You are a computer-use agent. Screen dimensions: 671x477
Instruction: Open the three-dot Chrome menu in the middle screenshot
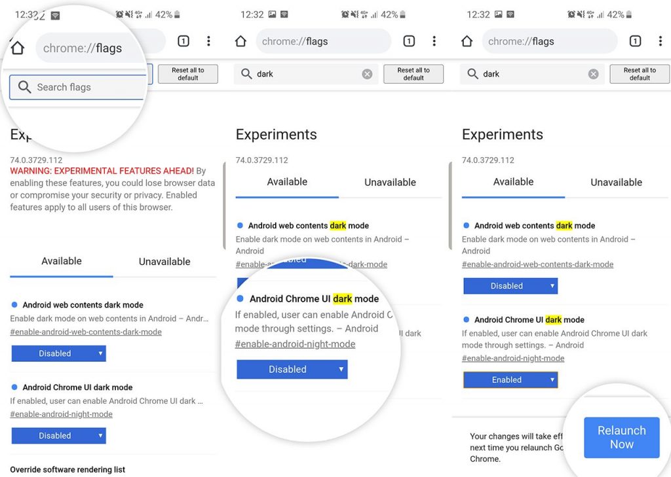(x=434, y=41)
